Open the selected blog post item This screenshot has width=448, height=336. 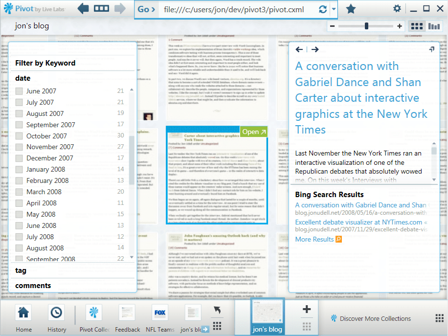pyautogui.click(x=254, y=132)
